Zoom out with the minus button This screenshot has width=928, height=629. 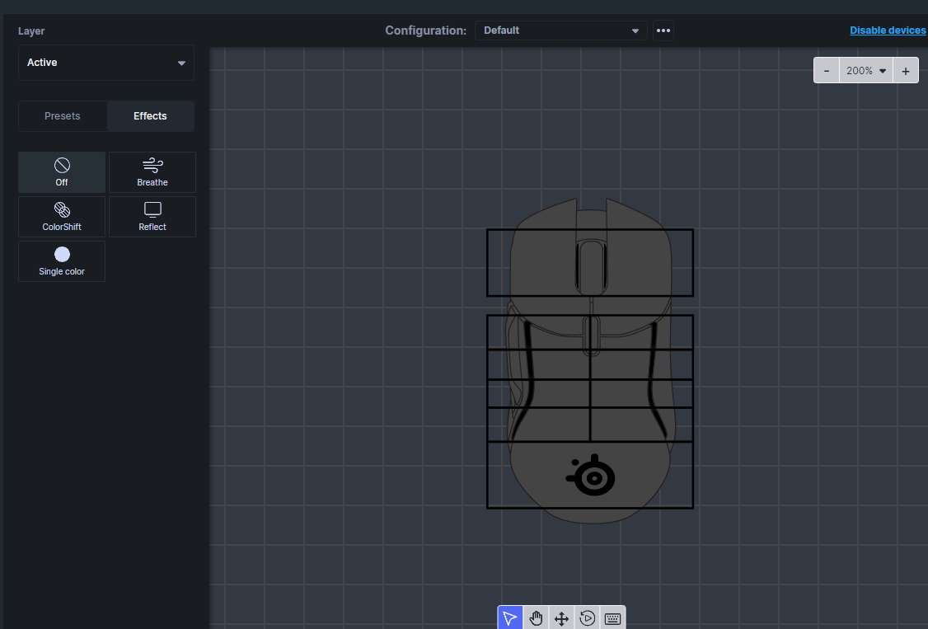pos(827,71)
